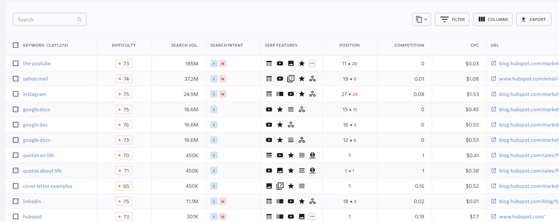This screenshot has width=559, height=222.
Task: Click people-also-ask icon in 'yahoo.mail' row
Action: click(x=291, y=79)
